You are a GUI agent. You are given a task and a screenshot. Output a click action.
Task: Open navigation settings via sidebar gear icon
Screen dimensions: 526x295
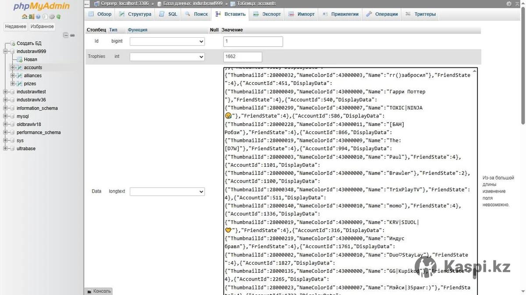(52, 17)
